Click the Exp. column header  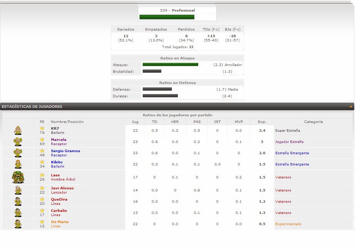click(262, 122)
